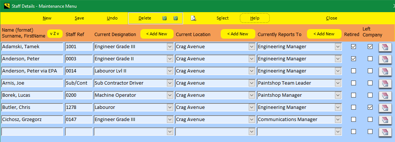Click the name field Adamski, Tamek
The image size is (395, 142).
[32, 46]
